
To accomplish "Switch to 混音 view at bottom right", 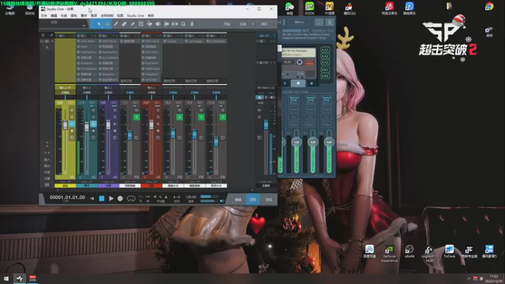I will [252, 199].
